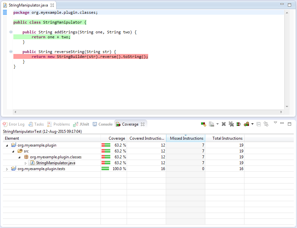This screenshot has width=297, height=228.
Task: Open the Select Session dropdown arrow
Action: coord(252,124)
